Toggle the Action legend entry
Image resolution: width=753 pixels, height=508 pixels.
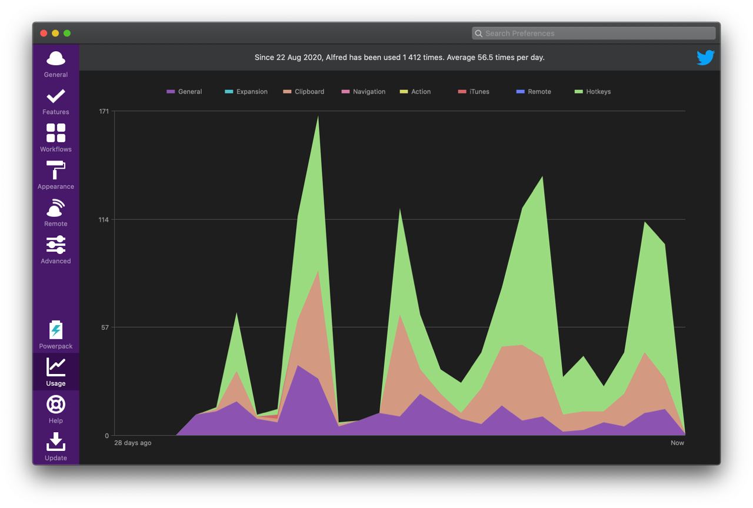tap(415, 92)
